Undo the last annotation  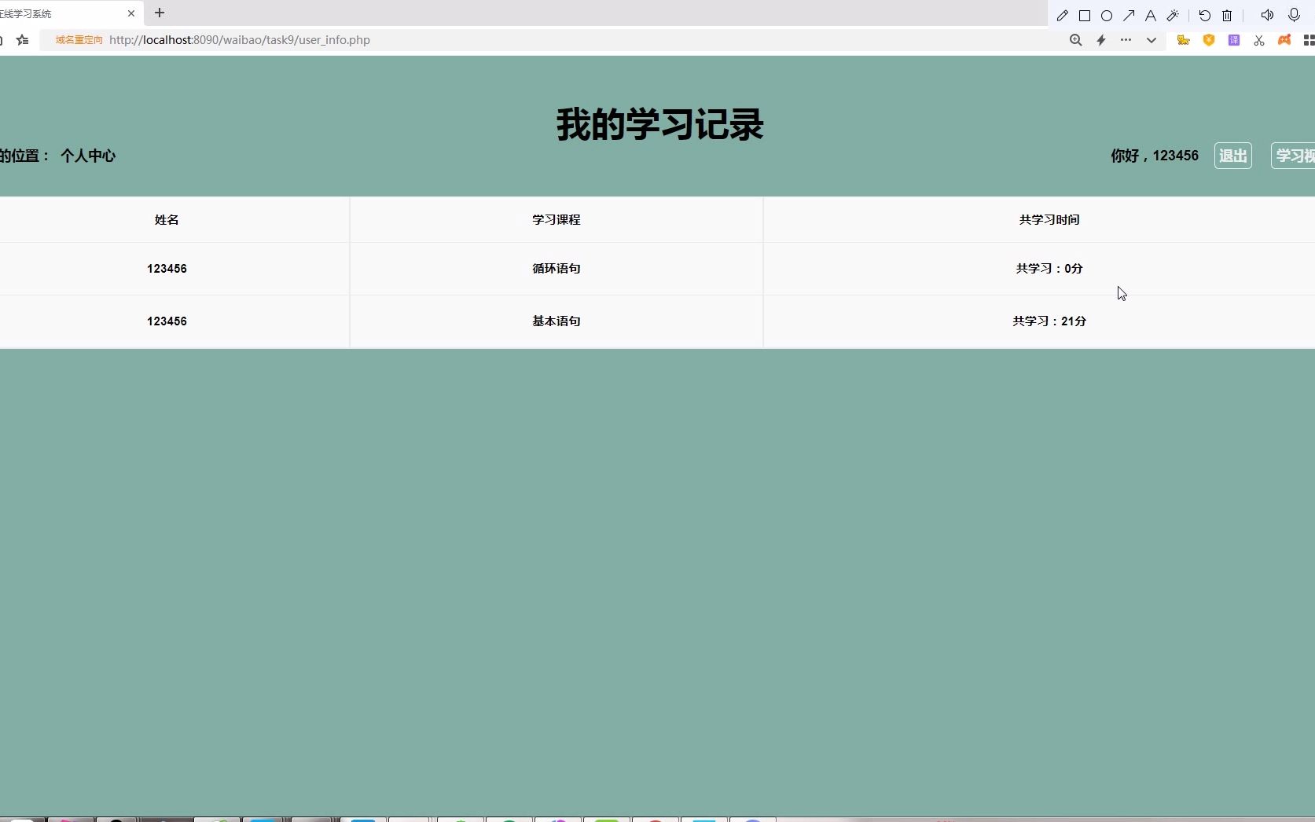[x=1205, y=15]
